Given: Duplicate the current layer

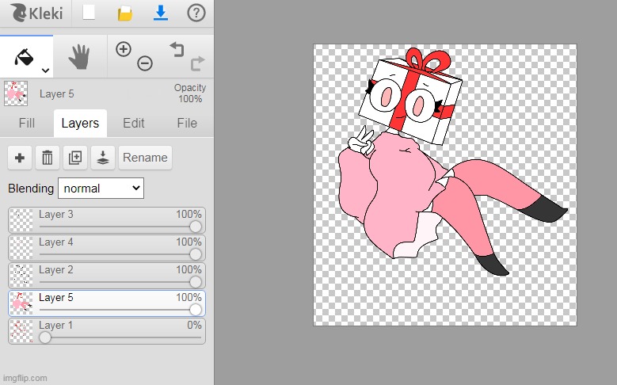Looking at the screenshot, I should (x=75, y=158).
